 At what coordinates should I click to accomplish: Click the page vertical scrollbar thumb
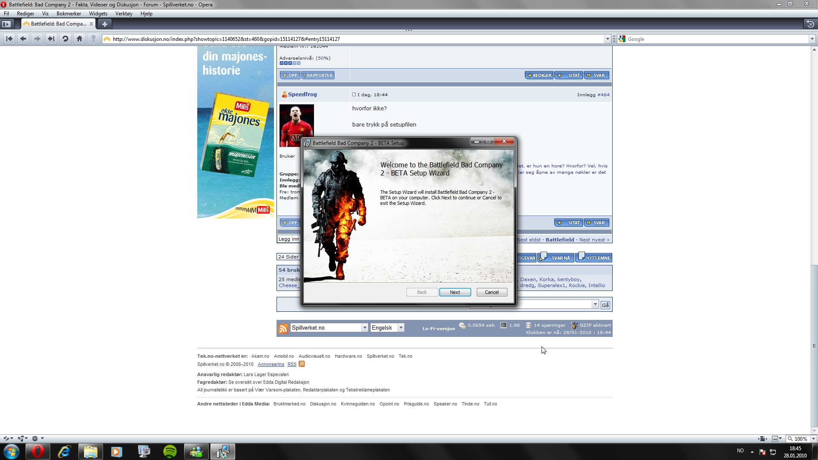click(814, 345)
